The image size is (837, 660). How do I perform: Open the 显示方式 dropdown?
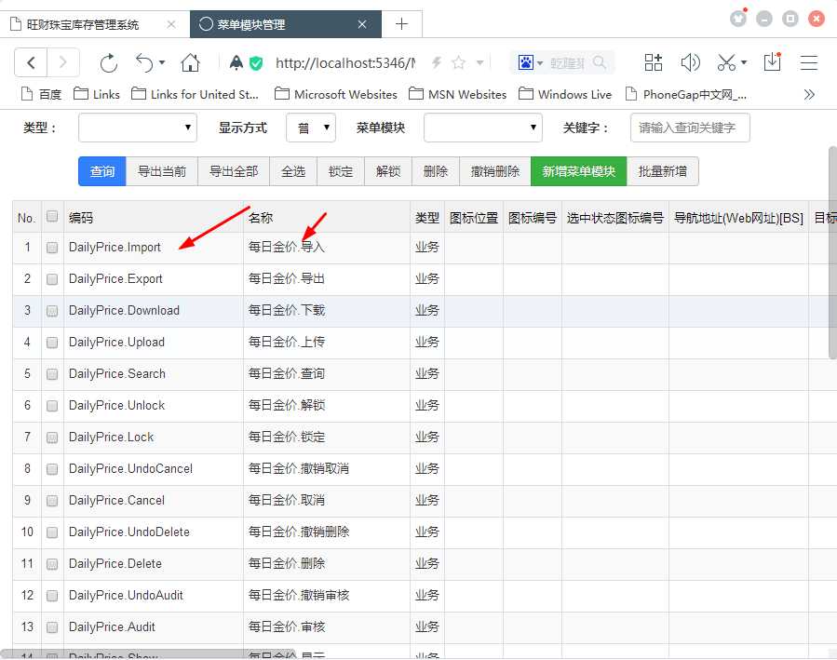311,128
